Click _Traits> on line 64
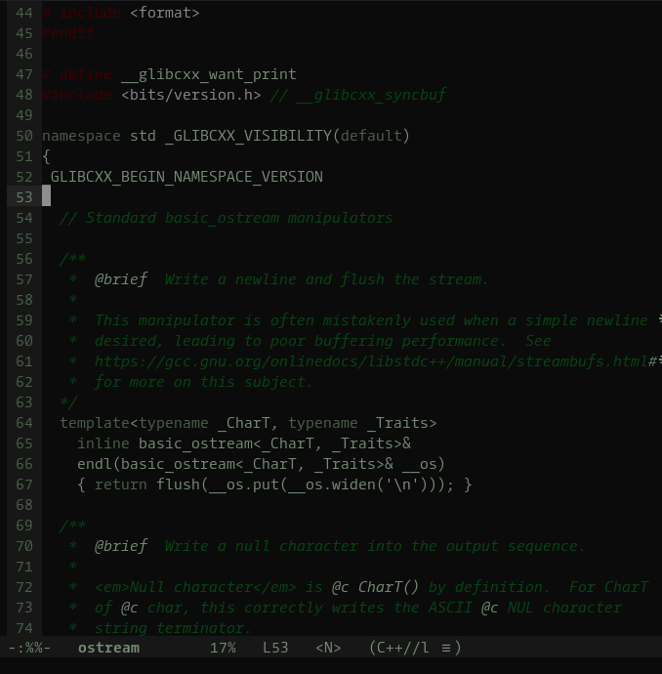 coord(402,423)
